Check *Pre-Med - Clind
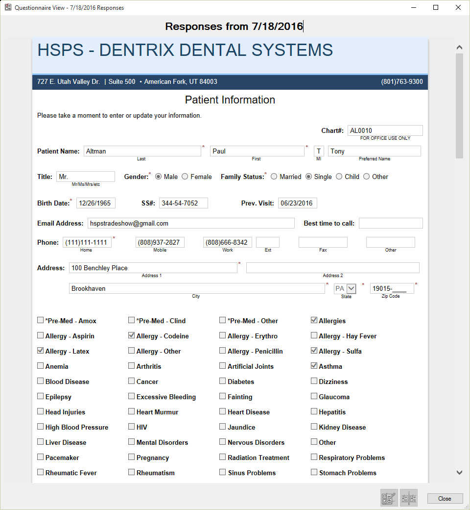The height and width of the screenshot is (510, 470). pyautogui.click(x=131, y=320)
